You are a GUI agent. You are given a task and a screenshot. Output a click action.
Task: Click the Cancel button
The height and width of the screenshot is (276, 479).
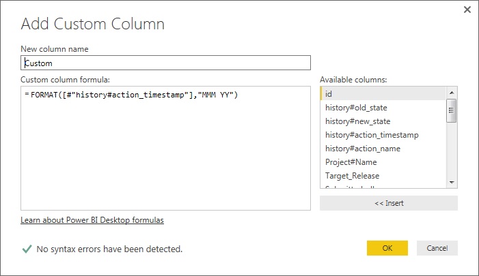point(437,248)
